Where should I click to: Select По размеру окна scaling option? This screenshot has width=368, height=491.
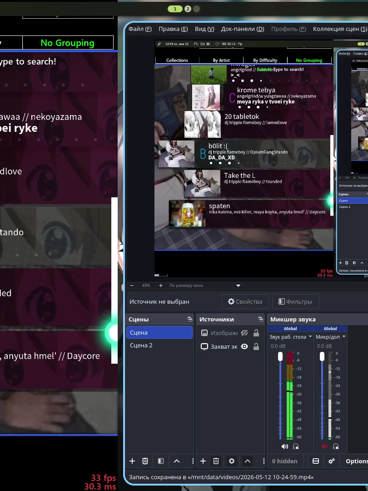point(186,285)
